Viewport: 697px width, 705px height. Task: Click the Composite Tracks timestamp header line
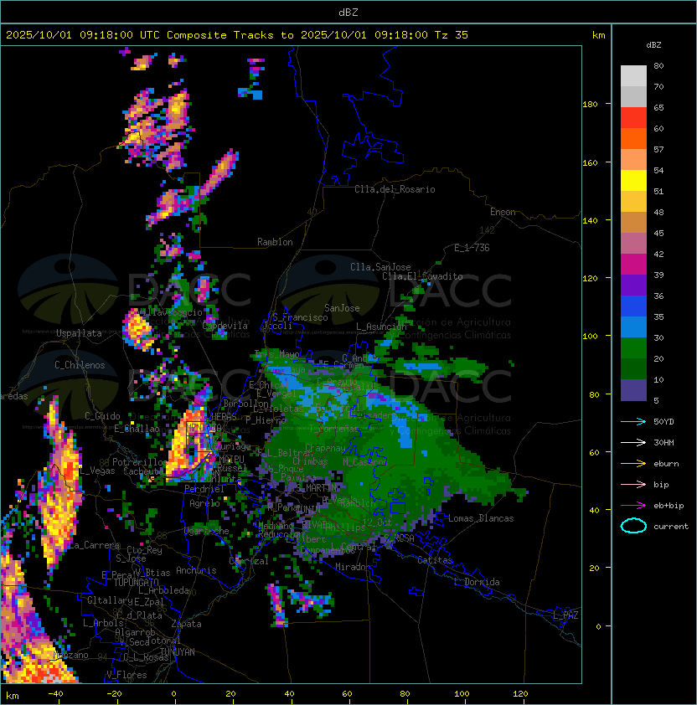(237, 35)
